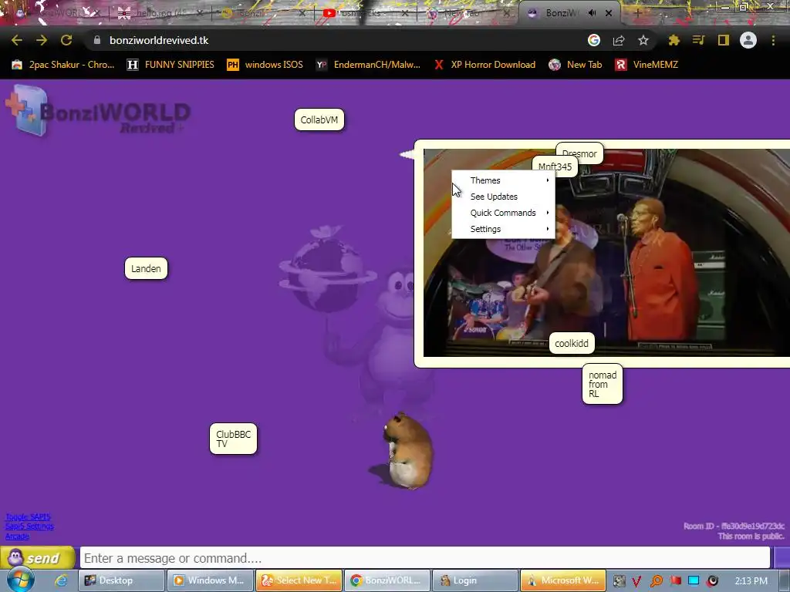Launch Internet Explorer from taskbar
Screen dimensions: 790x592
click(x=61, y=580)
